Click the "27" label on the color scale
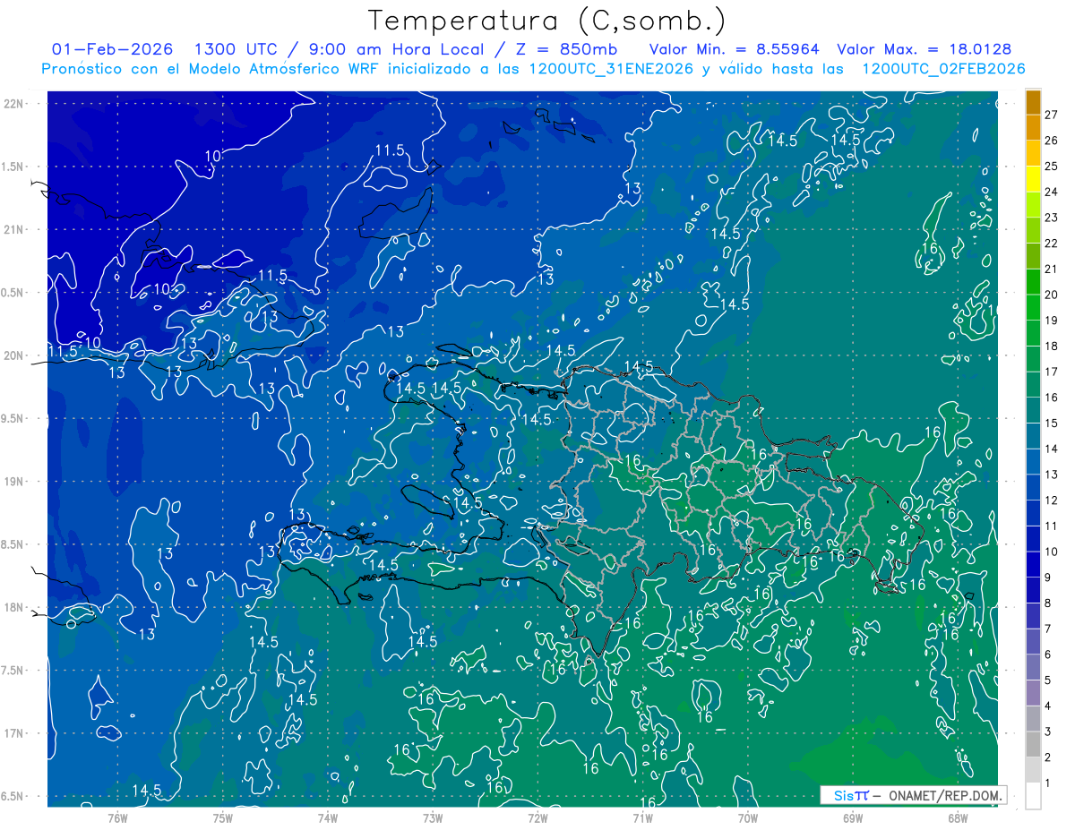Viewport: 1075px width, 830px height. click(1052, 115)
